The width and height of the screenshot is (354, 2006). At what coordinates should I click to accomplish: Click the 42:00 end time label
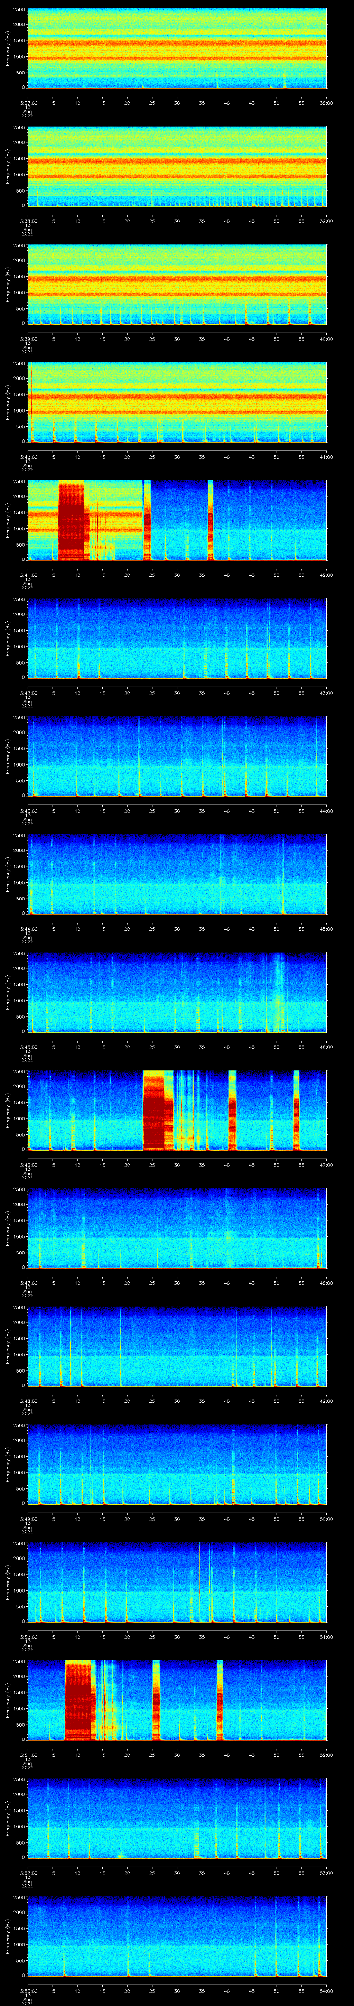(327, 575)
